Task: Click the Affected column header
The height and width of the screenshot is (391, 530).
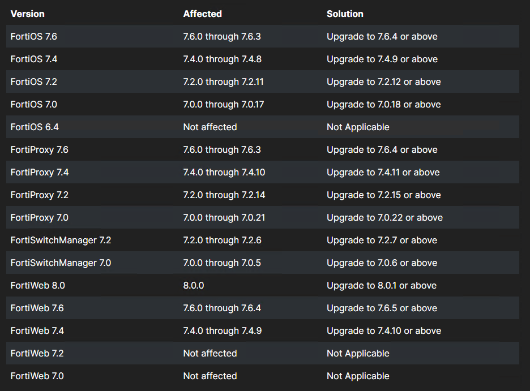Action: point(202,14)
